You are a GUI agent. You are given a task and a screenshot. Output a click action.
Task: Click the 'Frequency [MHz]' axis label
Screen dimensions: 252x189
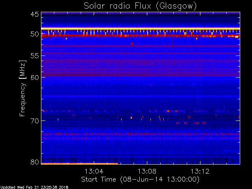click(22, 88)
